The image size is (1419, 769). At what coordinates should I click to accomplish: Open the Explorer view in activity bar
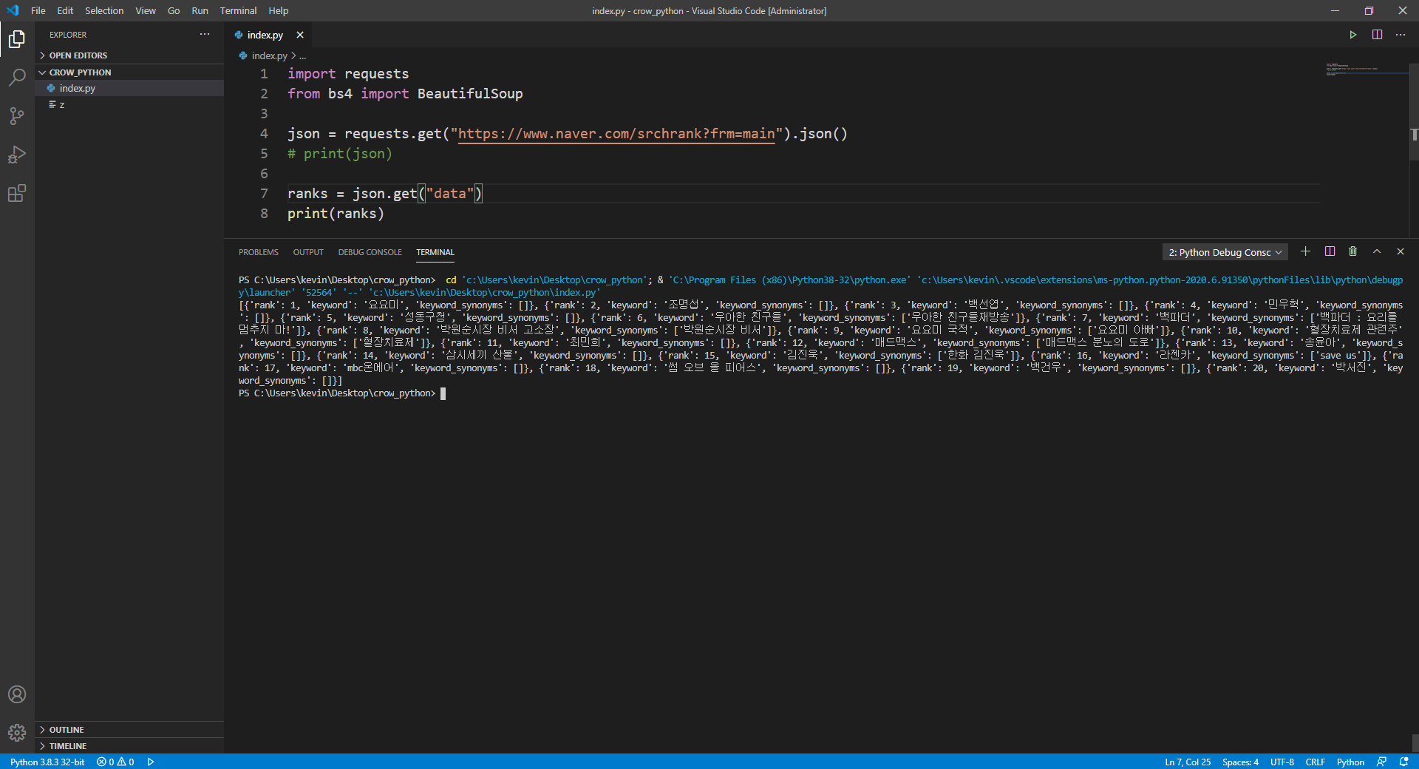pos(17,38)
